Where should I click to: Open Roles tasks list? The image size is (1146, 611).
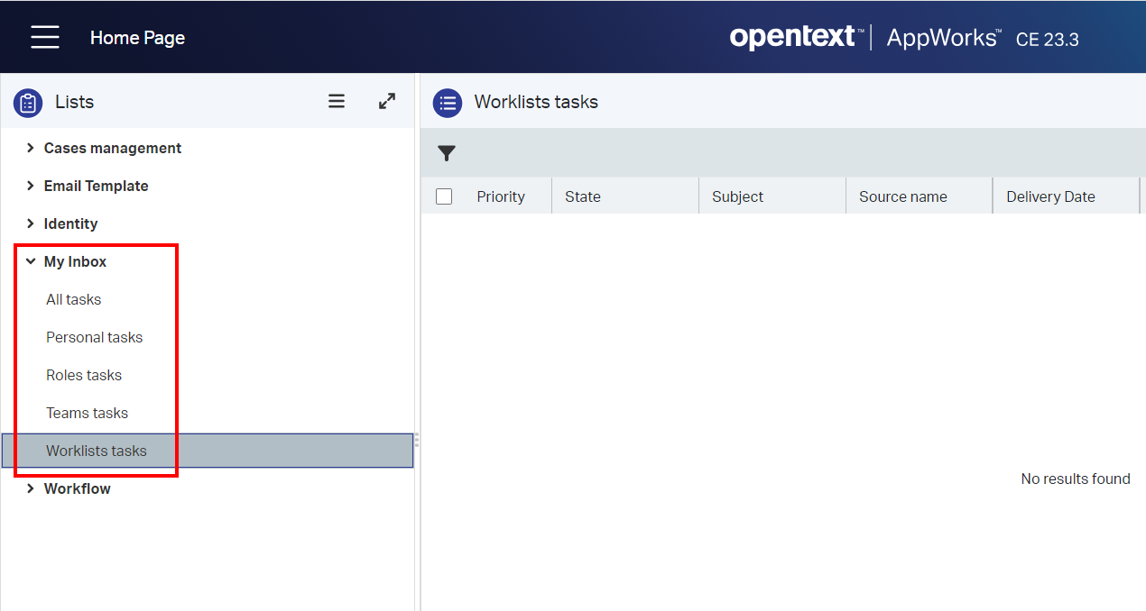pyautogui.click(x=84, y=375)
